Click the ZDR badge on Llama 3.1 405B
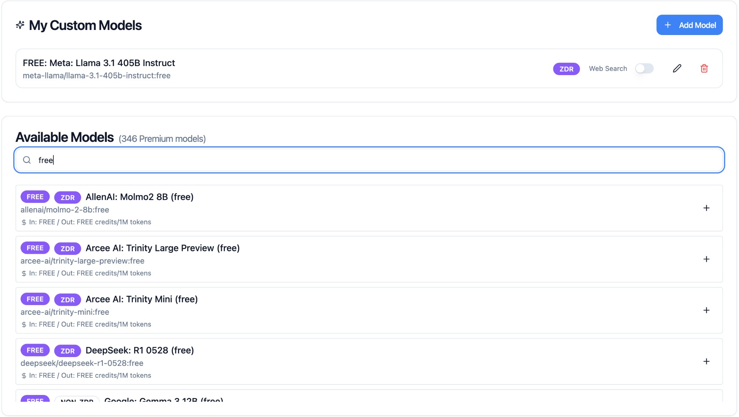Screen dimensions: 739x417 [x=566, y=69]
